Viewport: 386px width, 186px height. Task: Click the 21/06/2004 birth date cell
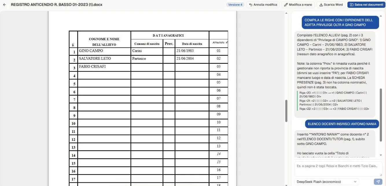coord(192,59)
